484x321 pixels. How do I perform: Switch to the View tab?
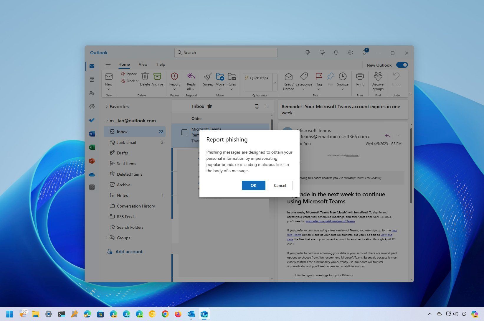click(x=143, y=64)
